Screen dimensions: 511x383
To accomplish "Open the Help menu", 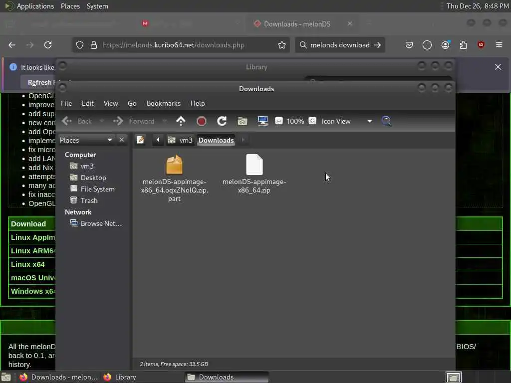I will pyautogui.click(x=198, y=103).
